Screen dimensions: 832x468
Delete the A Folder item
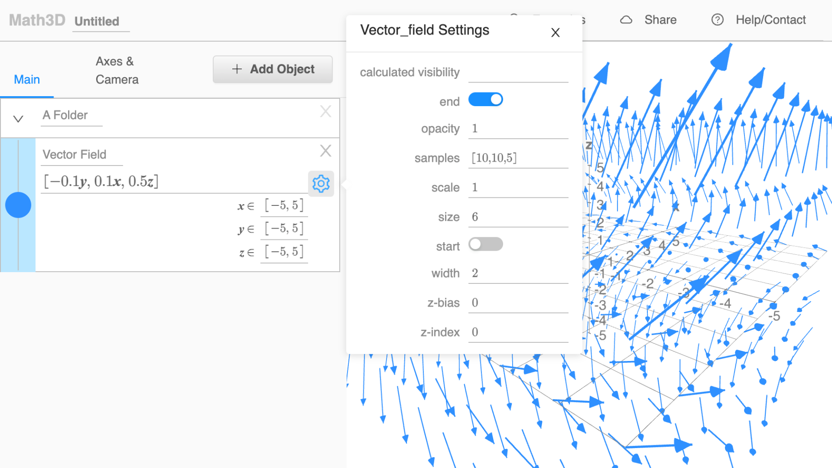click(325, 112)
